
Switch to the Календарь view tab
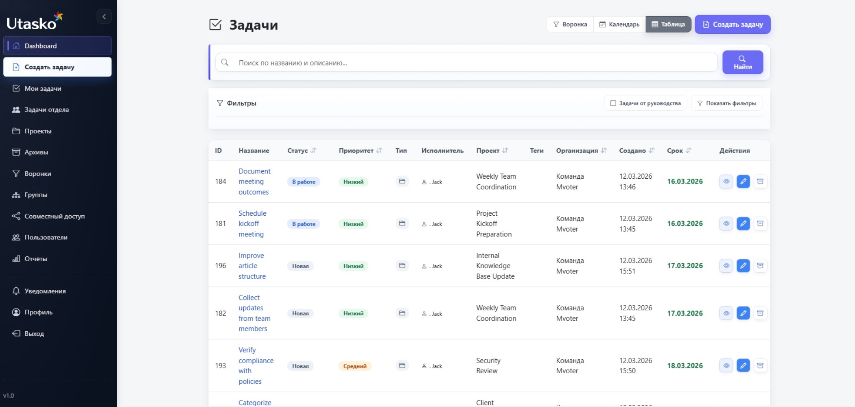619,24
